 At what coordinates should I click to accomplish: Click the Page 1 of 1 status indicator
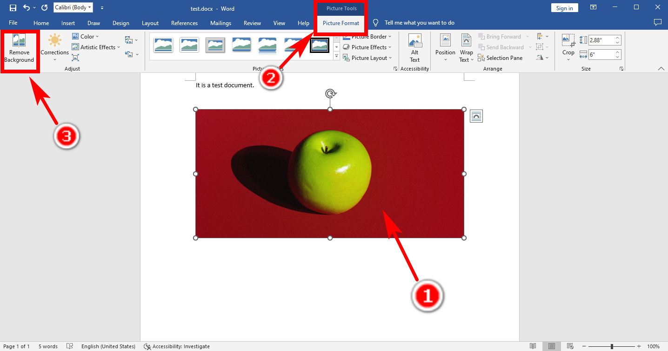pos(17,346)
